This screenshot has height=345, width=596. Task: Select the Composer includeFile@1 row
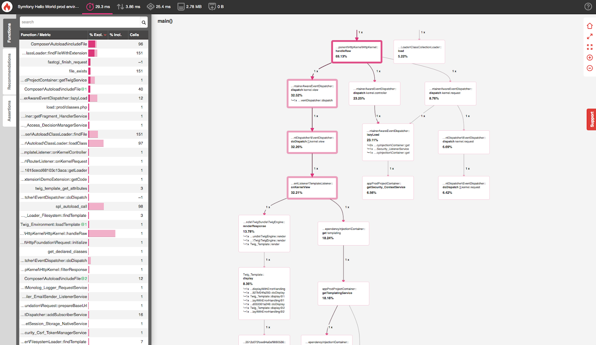(84, 89)
